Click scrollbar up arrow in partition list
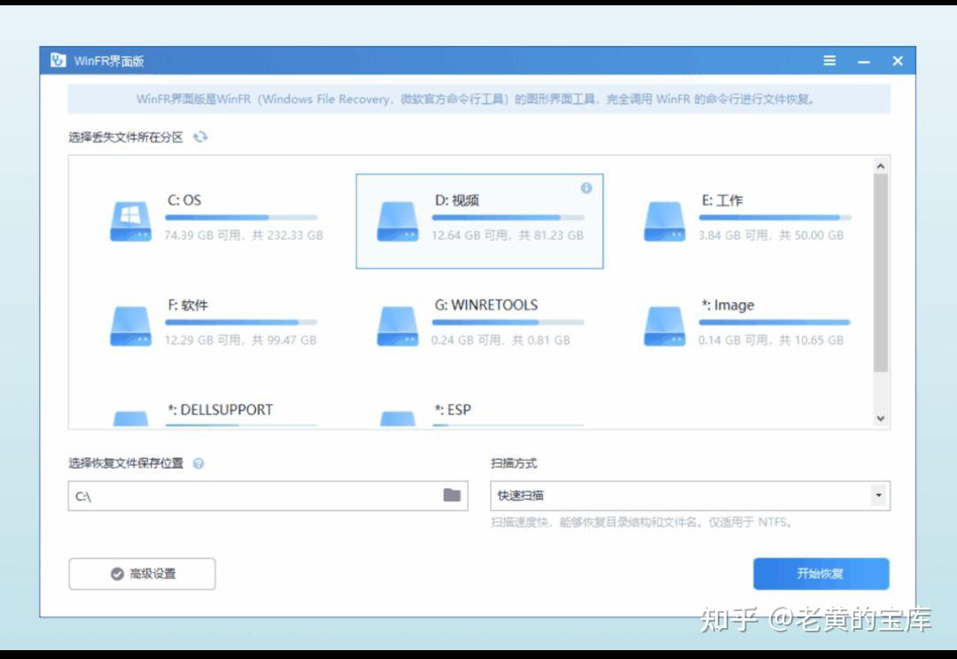Screen dimensions: 957x659 click(x=880, y=166)
